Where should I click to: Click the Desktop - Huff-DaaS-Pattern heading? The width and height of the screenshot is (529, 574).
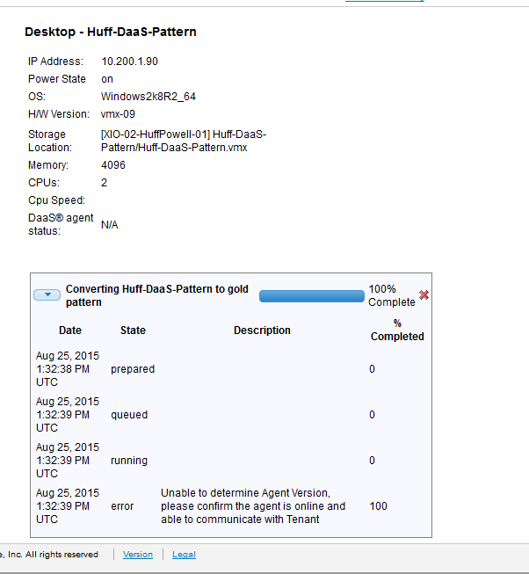click(x=111, y=32)
